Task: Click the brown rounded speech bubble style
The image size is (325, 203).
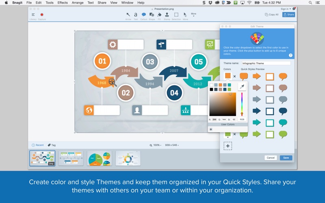Action: 283,88
